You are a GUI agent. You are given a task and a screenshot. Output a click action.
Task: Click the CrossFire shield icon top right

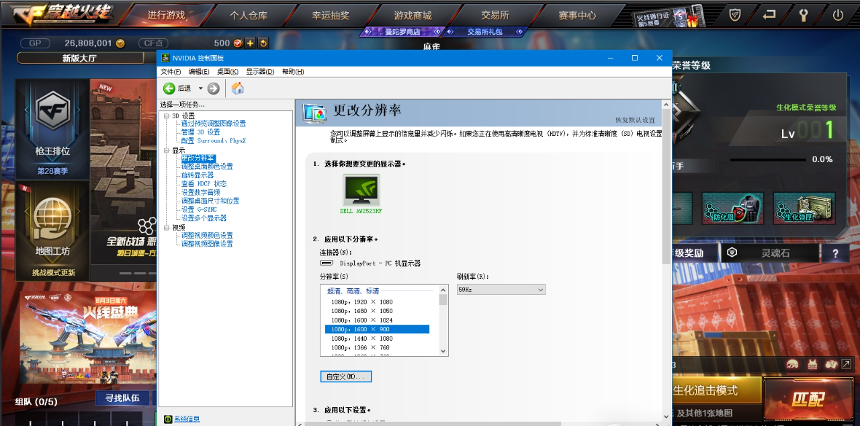735,15
